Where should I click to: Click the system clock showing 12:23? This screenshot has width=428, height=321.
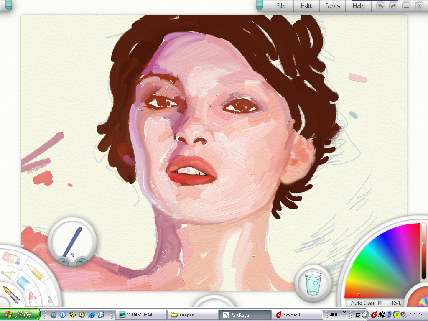(416, 315)
